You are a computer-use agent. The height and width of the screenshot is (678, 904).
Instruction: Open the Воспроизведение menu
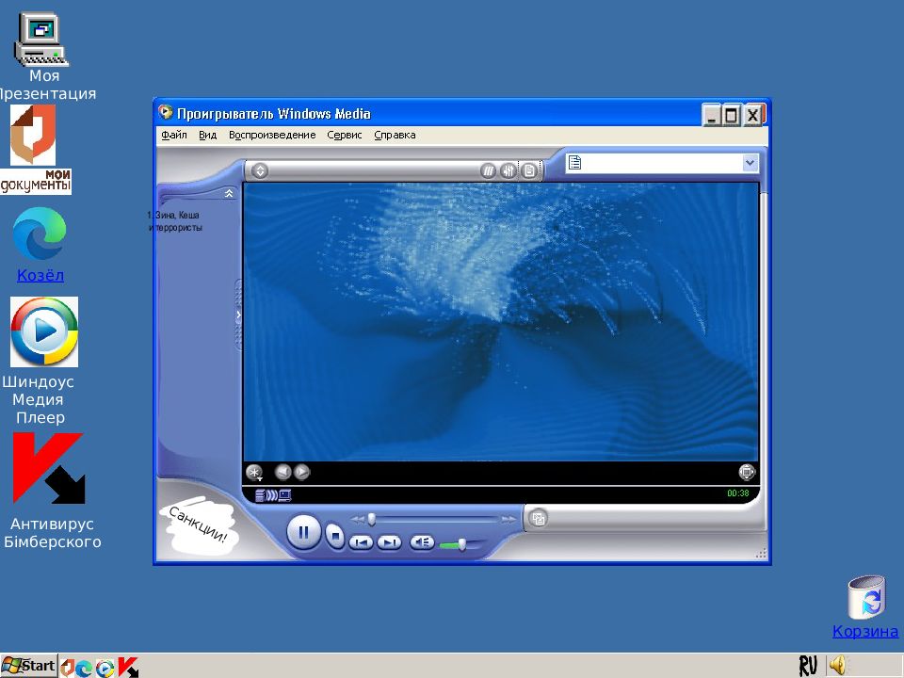point(272,135)
